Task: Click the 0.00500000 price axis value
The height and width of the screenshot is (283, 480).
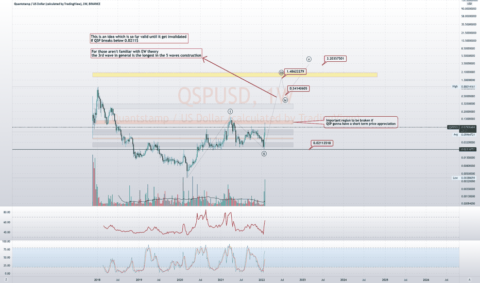Action: point(469,174)
